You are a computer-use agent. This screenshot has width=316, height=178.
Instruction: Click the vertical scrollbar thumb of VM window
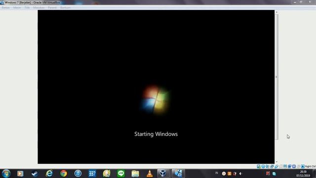click(x=276, y=77)
